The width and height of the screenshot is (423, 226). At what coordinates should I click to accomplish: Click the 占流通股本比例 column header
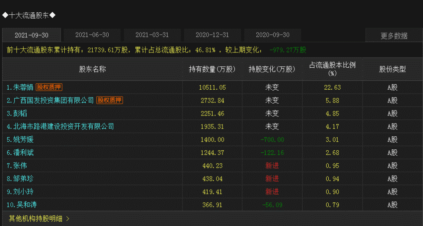332,69
